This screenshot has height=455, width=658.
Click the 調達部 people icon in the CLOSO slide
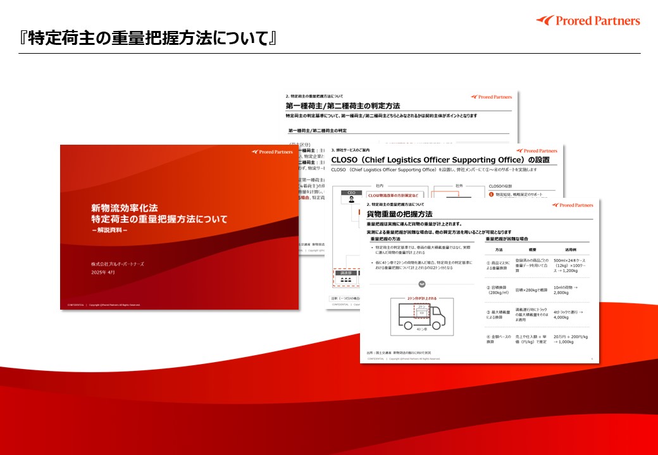click(x=346, y=281)
